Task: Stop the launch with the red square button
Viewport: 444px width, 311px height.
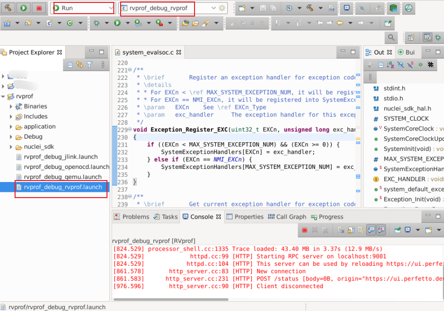Action: 39,8
